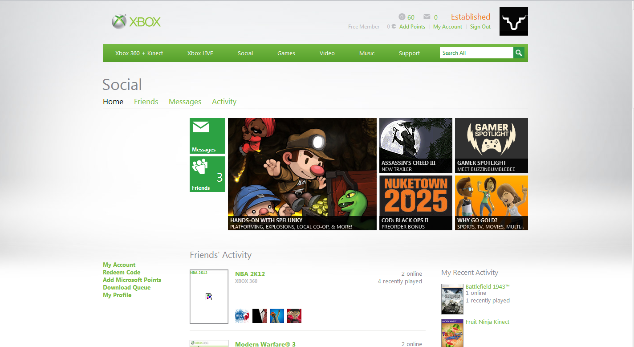Open the Fruit Ninja Kinect cover thumbnail
This screenshot has height=347, width=634.
pos(452,333)
